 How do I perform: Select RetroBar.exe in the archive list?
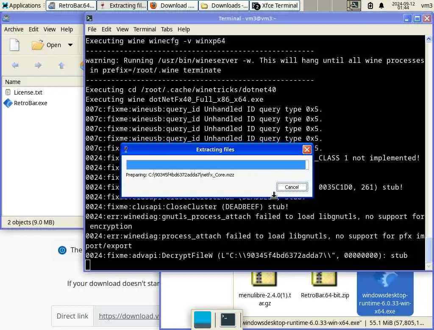[31, 103]
